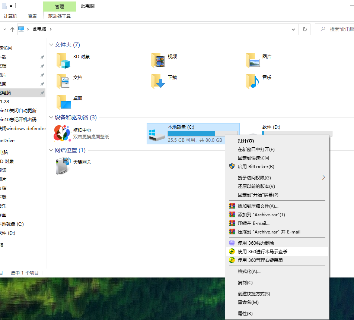Open the 3D 对象 folder icon

tap(63, 60)
